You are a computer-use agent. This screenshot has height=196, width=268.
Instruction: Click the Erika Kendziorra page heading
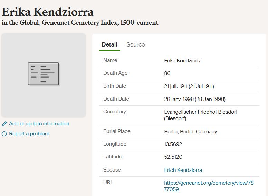[x=48, y=12]
